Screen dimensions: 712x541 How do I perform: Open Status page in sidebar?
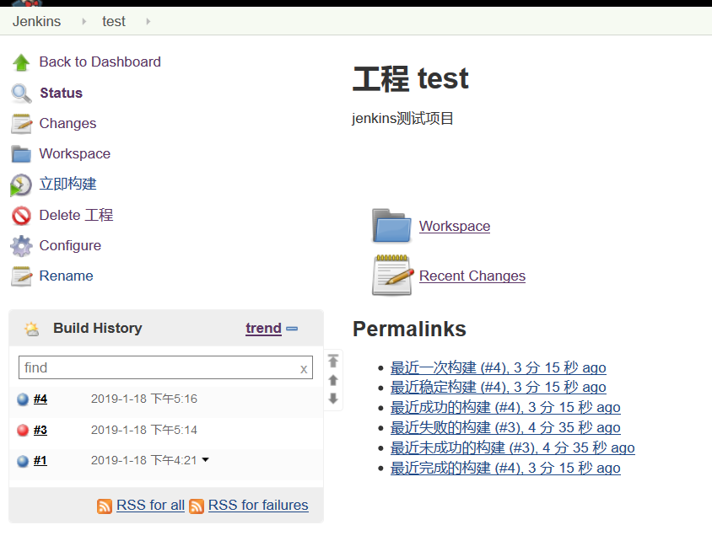[62, 93]
